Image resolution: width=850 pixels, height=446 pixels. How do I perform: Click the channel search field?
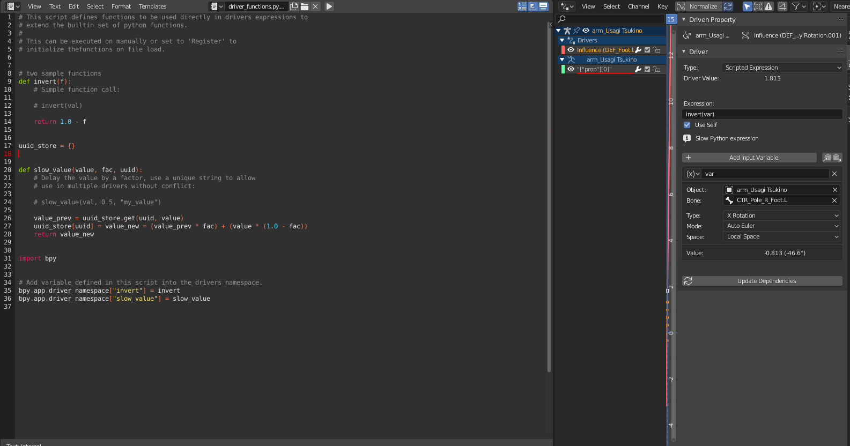pos(610,19)
